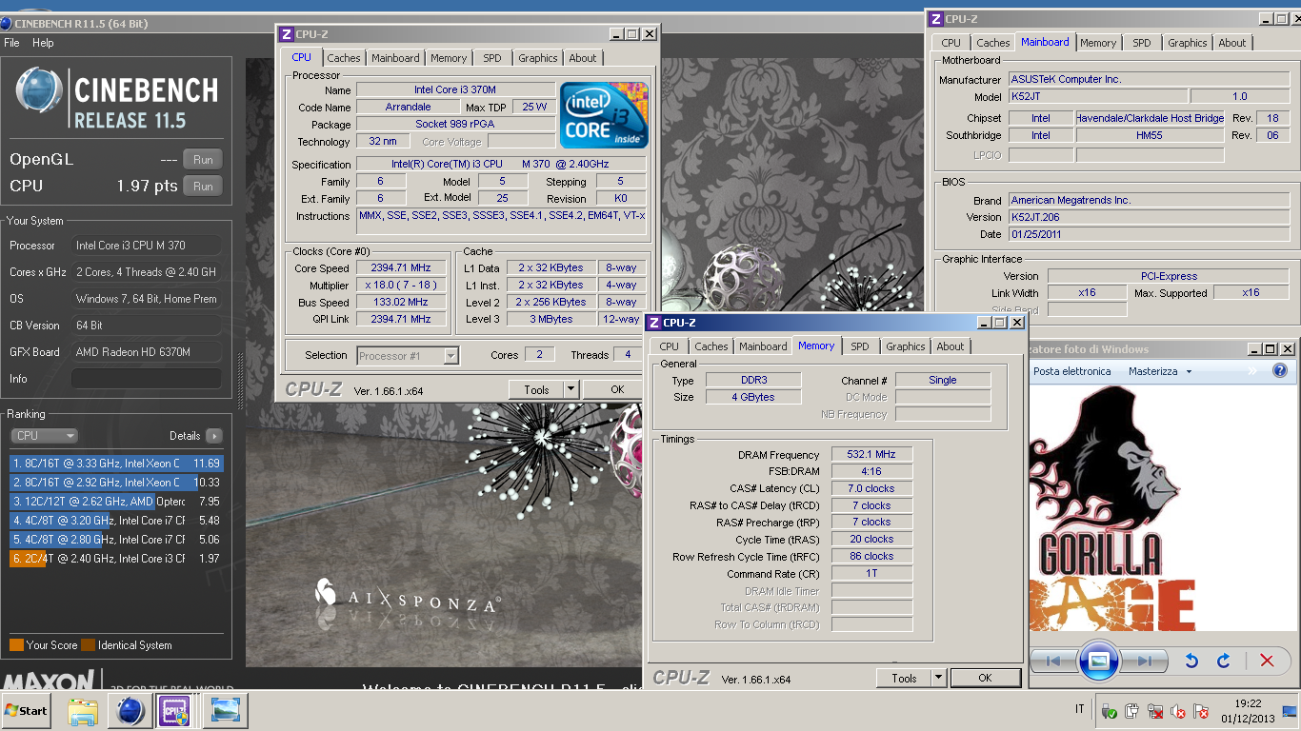Open Graphics tab in CPU-Z Mainboard window
1301x731 pixels.
point(1187,43)
